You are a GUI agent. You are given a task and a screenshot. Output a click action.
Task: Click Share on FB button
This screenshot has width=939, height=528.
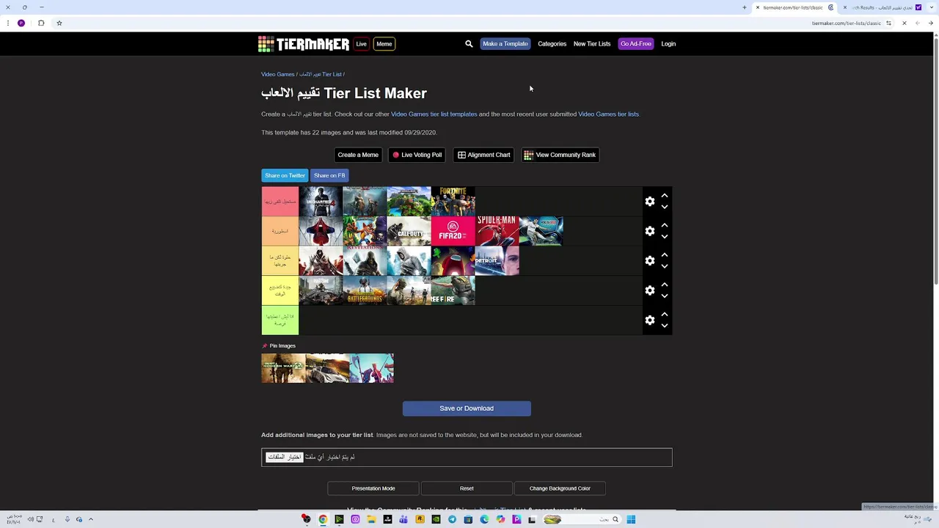pyautogui.click(x=329, y=175)
